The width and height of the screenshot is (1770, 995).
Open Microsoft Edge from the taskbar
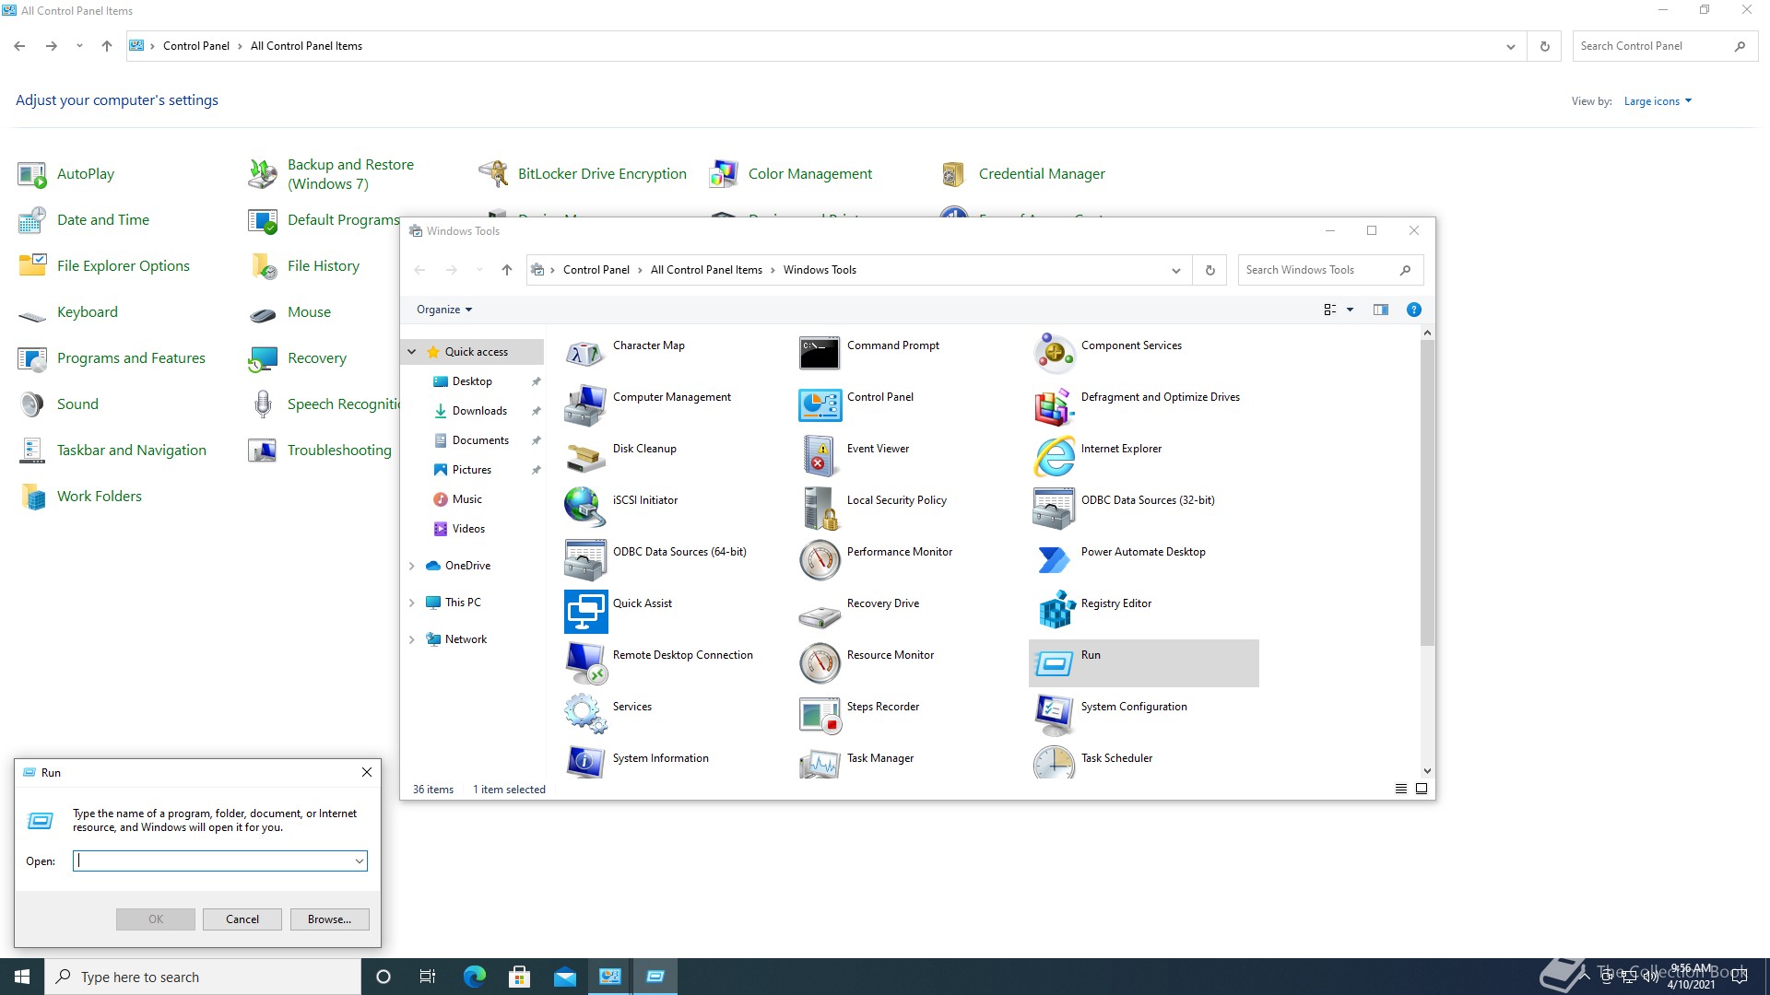[x=475, y=977]
